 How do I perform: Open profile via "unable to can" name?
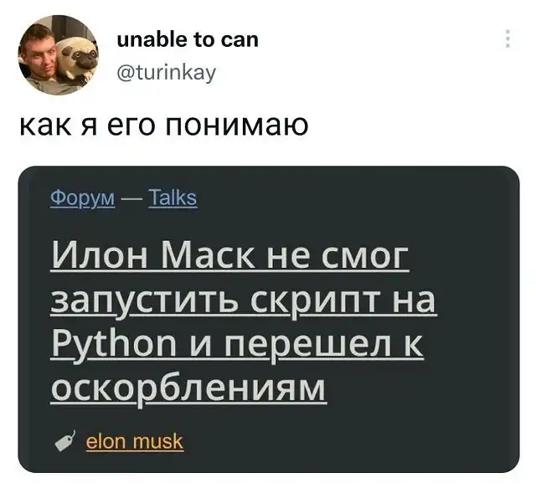188,39
